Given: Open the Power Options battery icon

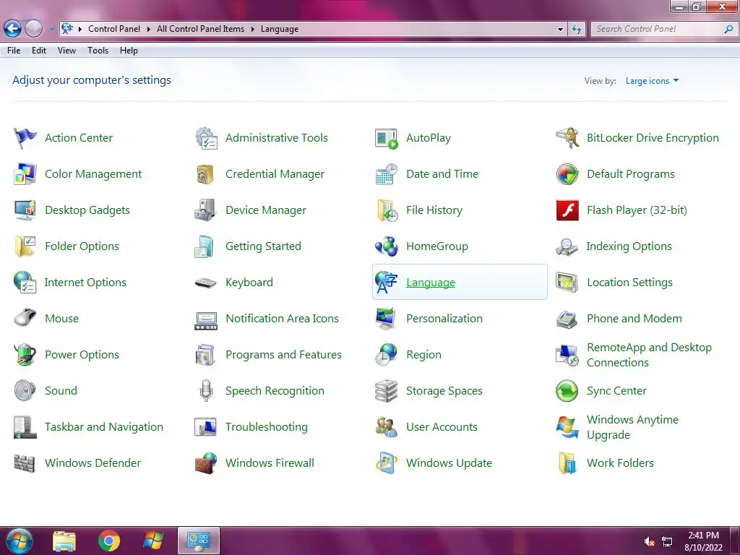Looking at the screenshot, I should pos(25,354).
